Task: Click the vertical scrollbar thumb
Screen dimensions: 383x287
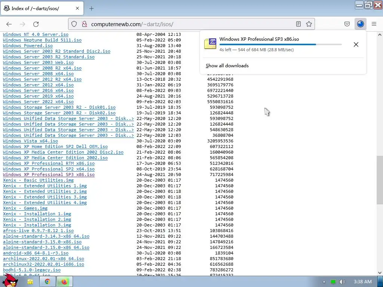Action: tap(380, 180)
